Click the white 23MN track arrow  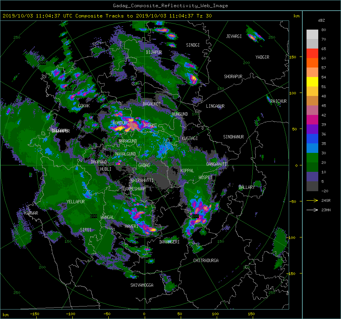pos(312,210)
